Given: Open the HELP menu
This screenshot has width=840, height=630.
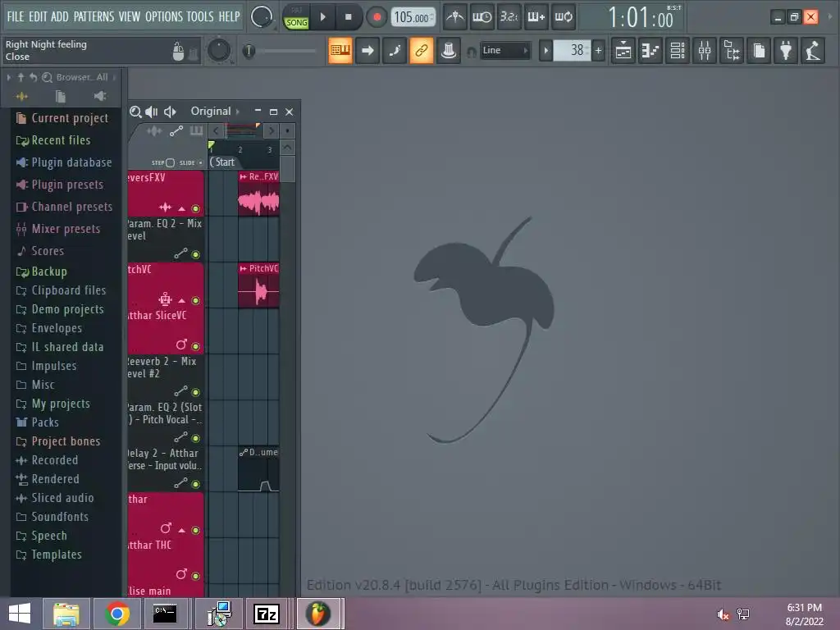Looking at the screenshot, I should tap(230, 16).
